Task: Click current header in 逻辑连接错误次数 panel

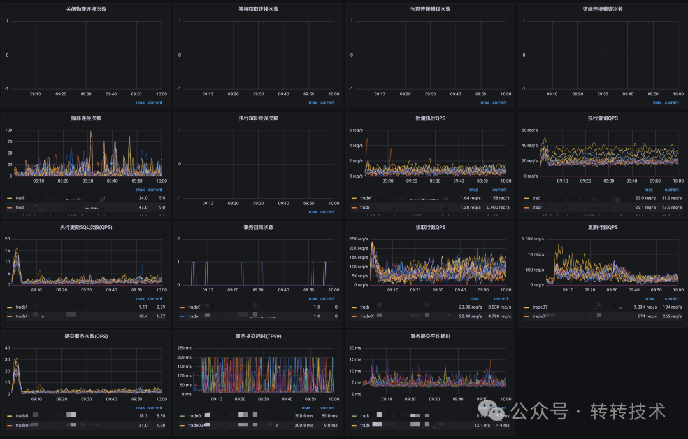Action: tap(672, 102)
